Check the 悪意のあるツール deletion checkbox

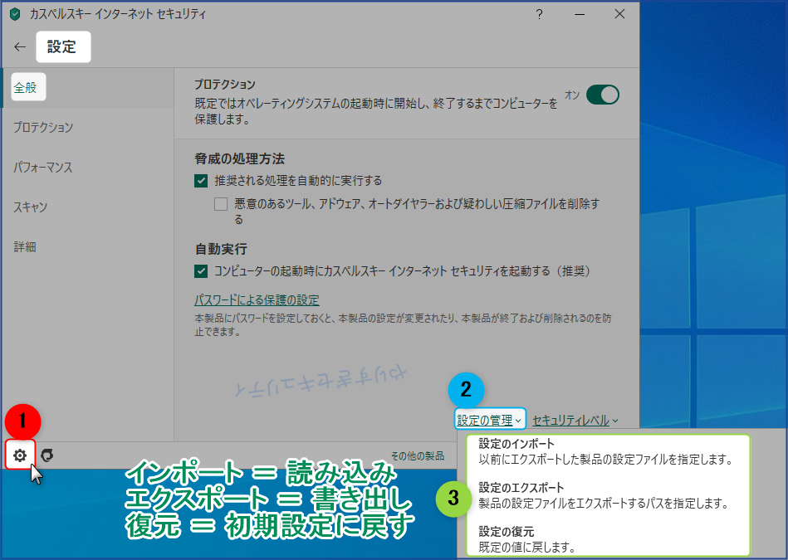[221, 204]
